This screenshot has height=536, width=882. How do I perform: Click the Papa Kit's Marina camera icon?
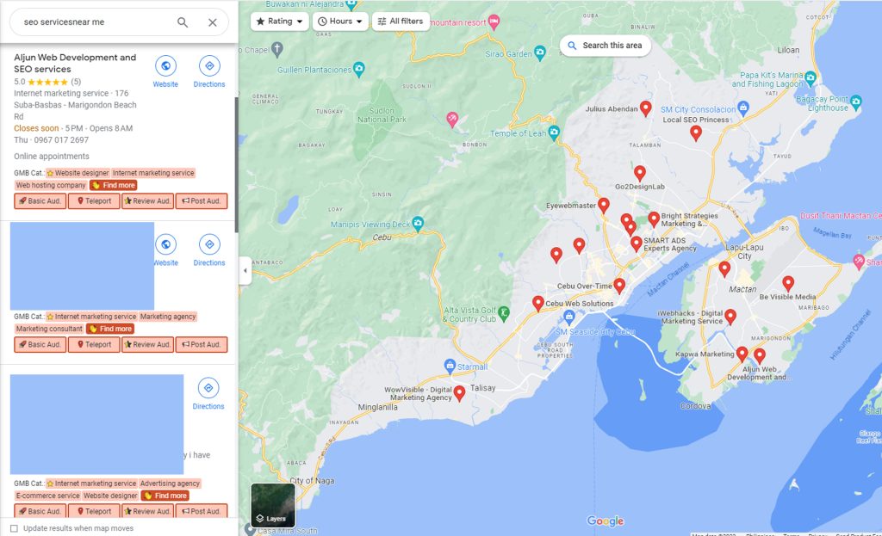810,77
